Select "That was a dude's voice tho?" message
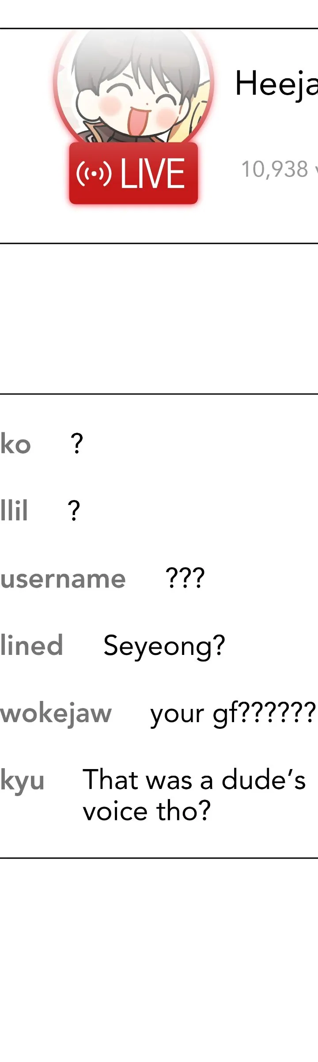 point(193,795)
